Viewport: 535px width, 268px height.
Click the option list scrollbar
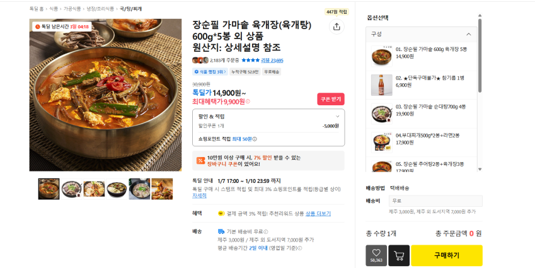click(480, 57)
